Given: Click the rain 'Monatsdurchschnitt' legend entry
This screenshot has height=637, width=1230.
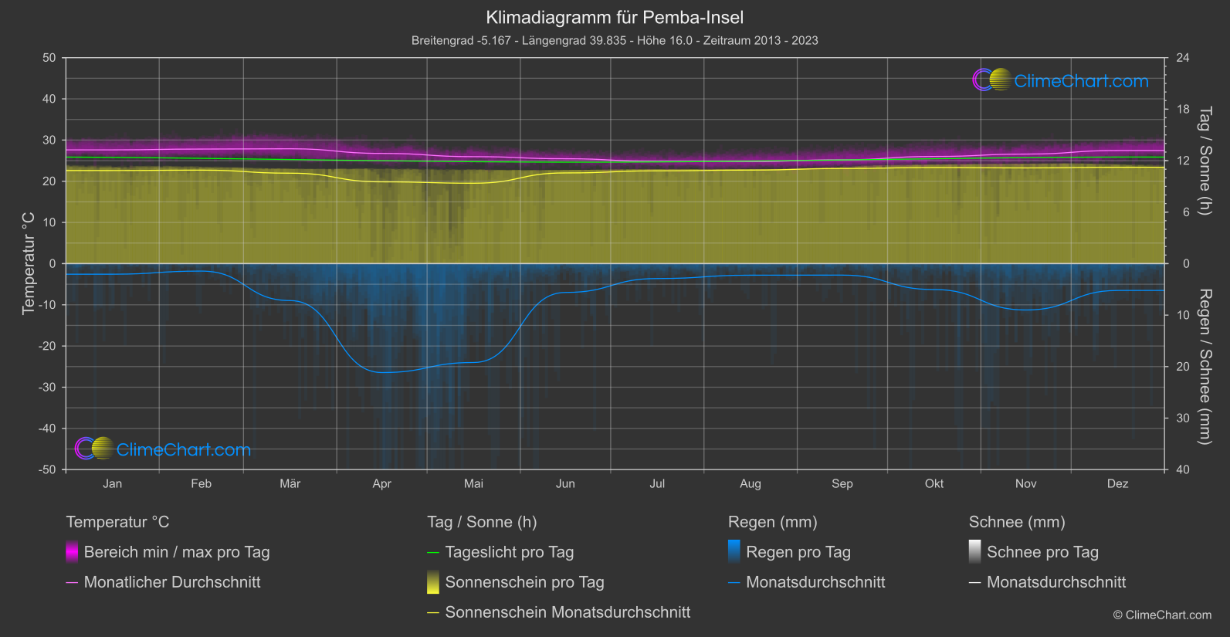Looking at the screenshot, I should tap(815, 582).
